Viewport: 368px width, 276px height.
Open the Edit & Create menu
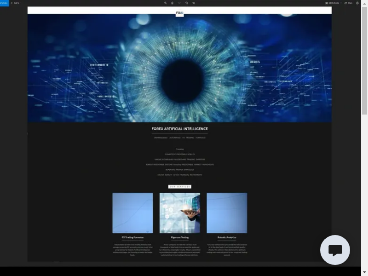pyautogui.click(x=332, y=3)
